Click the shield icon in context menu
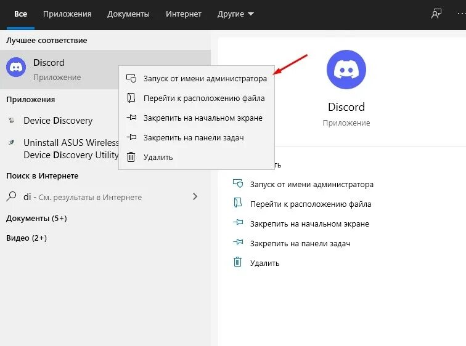The image size is (466, 346). coord(131,79)
